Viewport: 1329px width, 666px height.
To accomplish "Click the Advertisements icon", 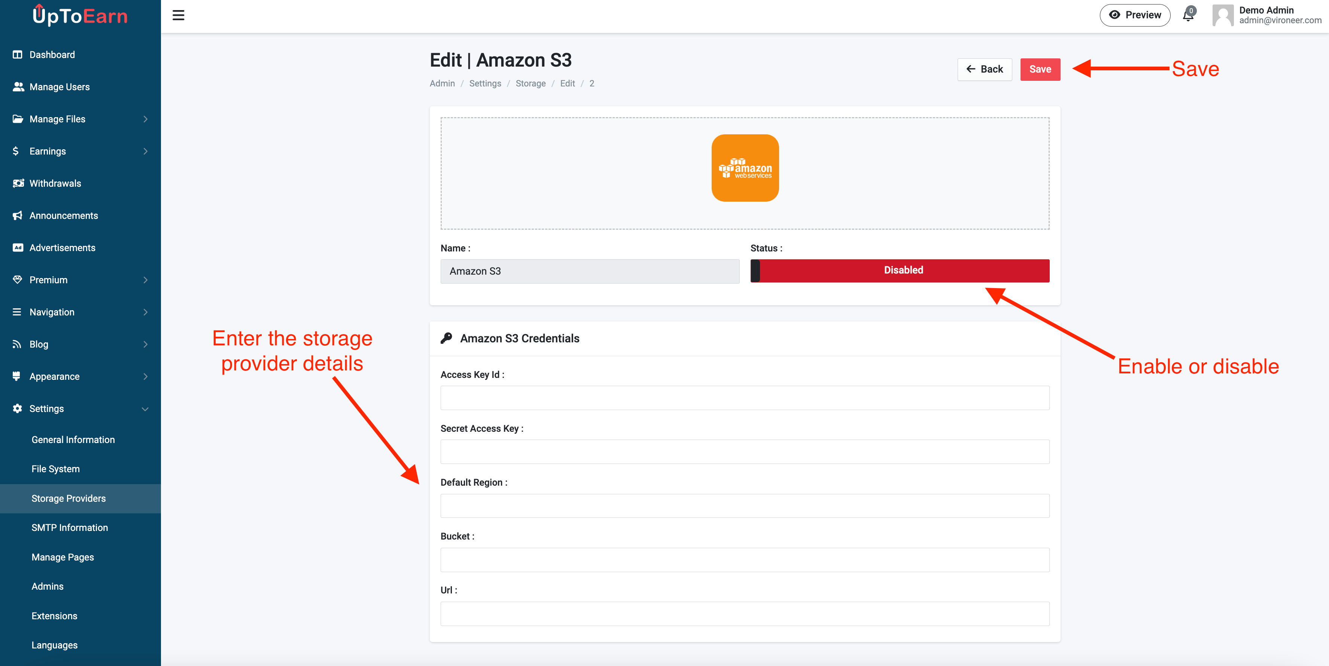I will [x=18, y=247].
